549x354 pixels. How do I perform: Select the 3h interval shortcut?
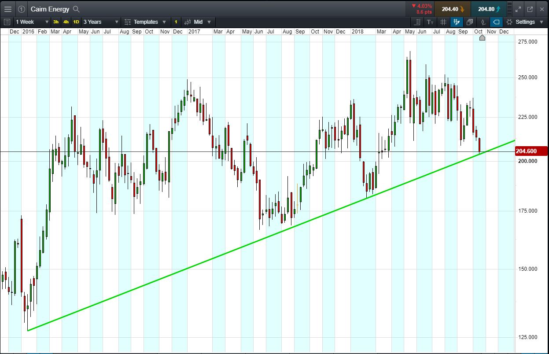point(56,22)
